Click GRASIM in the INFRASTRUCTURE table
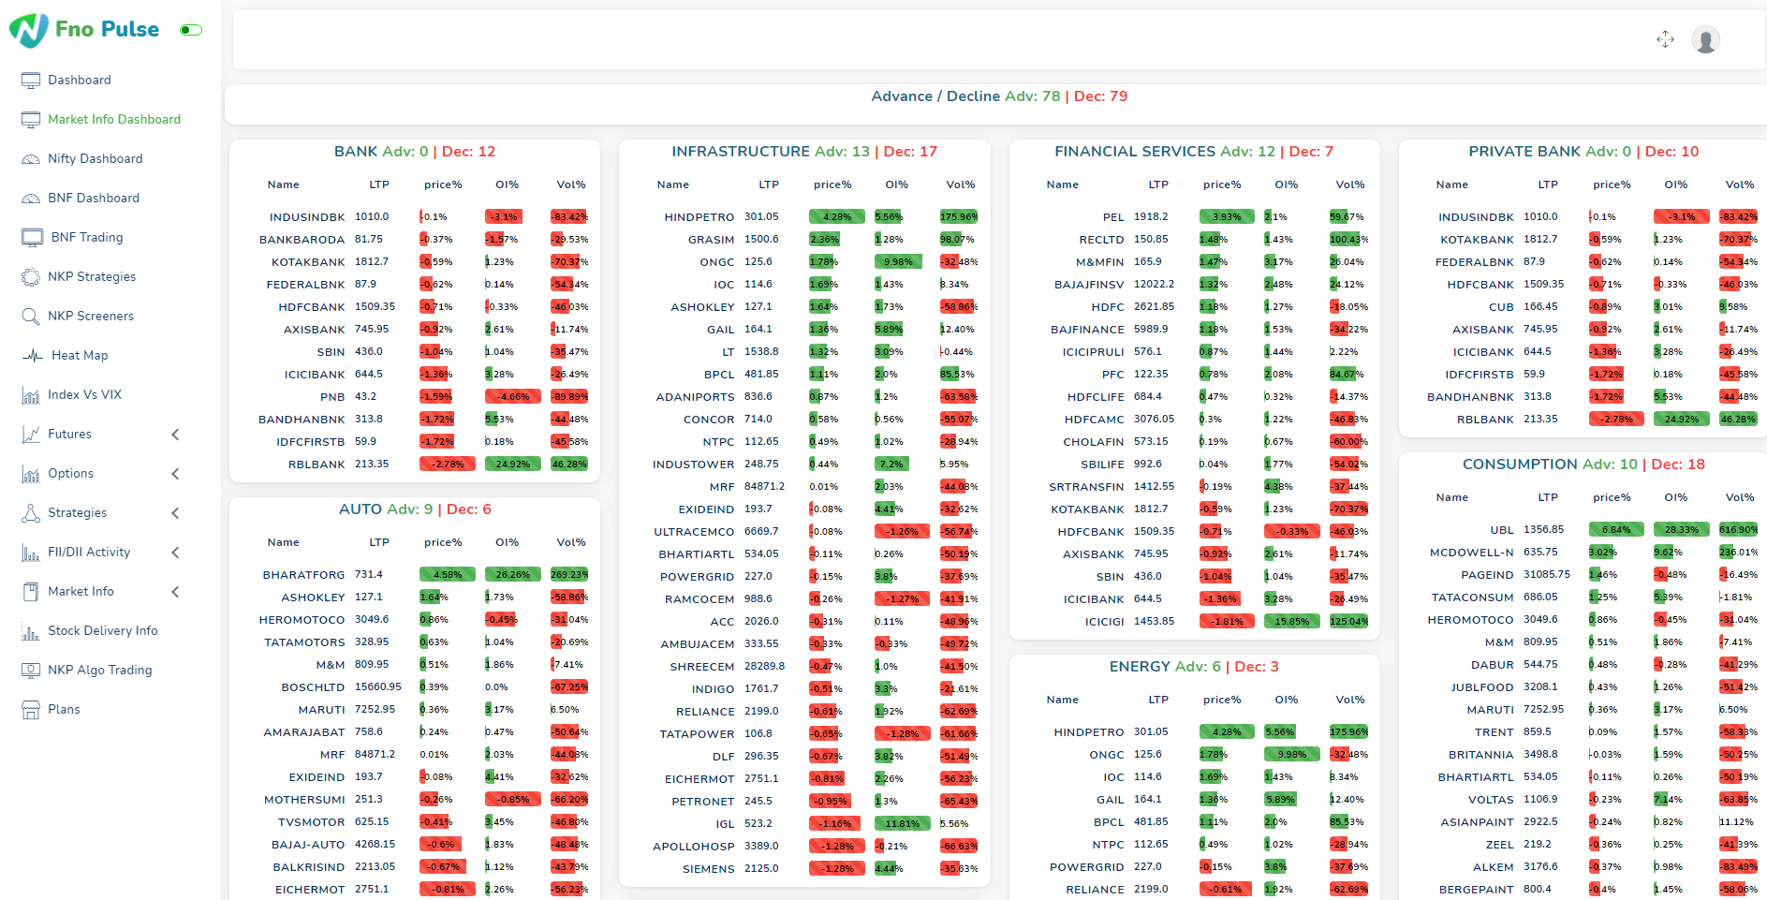Image resolution: width=1767 pixels, height=900 pixels. (x=711, y=240)
